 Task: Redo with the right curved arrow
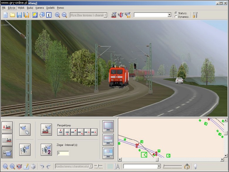coord(49,166)
